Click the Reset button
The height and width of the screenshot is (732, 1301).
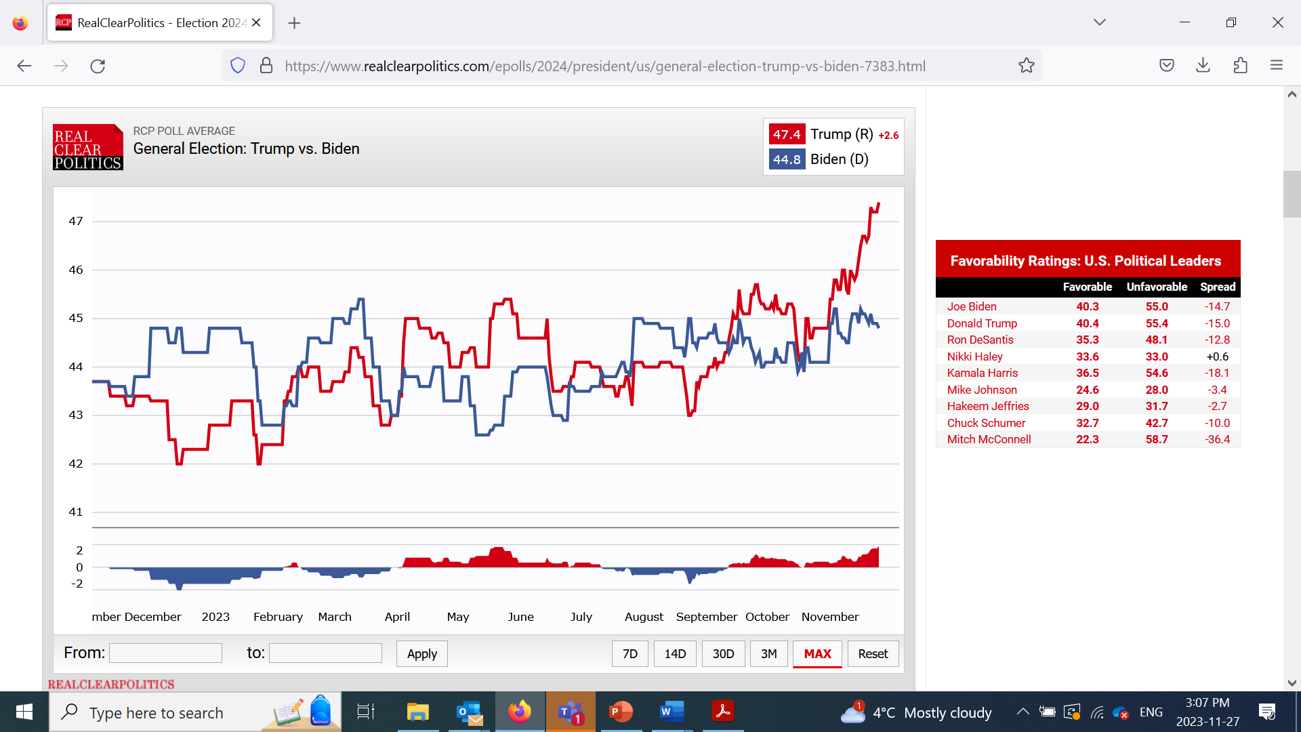click(x=873, y=653)
